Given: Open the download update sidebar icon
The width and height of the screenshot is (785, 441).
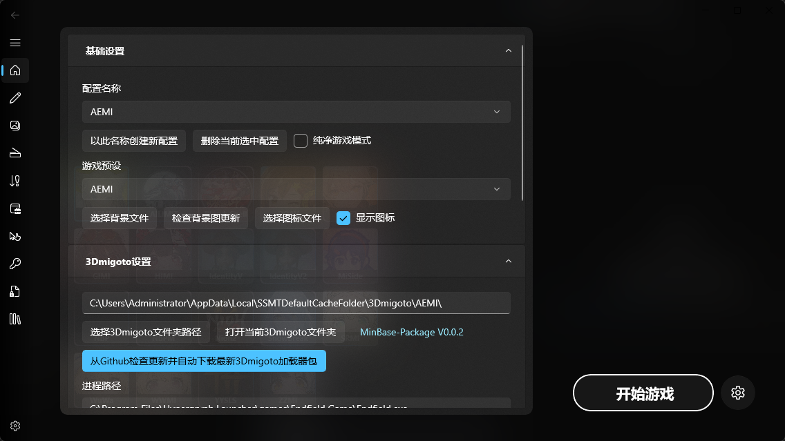Looking at the screenshot, I should coord(15,180).
